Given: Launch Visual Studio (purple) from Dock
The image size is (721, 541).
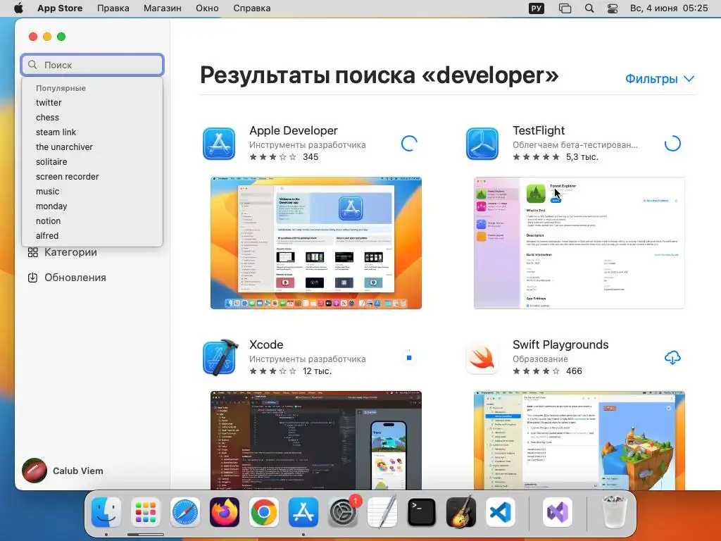Looking at the screenshot, I should coord(558,512).
